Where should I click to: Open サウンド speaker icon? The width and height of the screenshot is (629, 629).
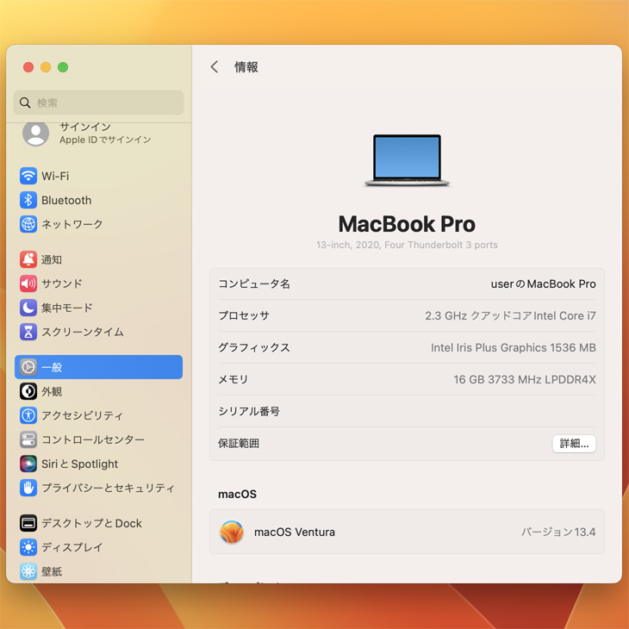click(28, 283)
